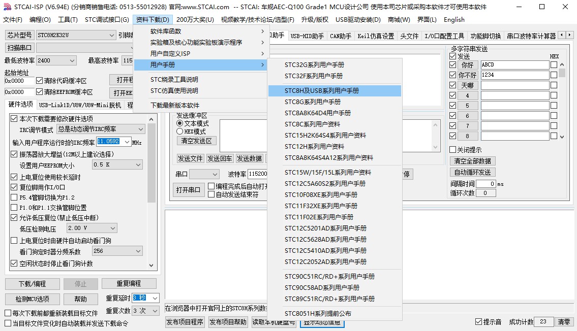Open 芯片型号 STC8H2K32U dropdown
The width and height of the screenshot is (577, 331).
coord(76,35)
